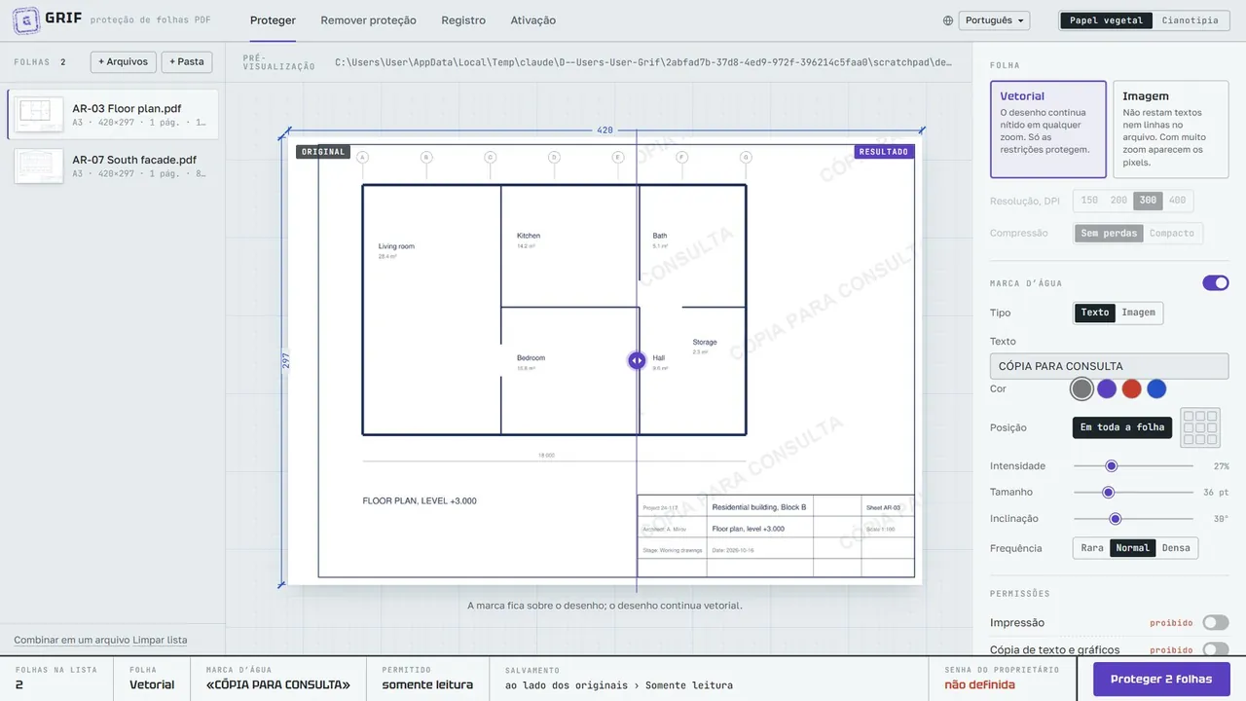
Task: Open the Português language dropdown
Action: coord(994,20)
